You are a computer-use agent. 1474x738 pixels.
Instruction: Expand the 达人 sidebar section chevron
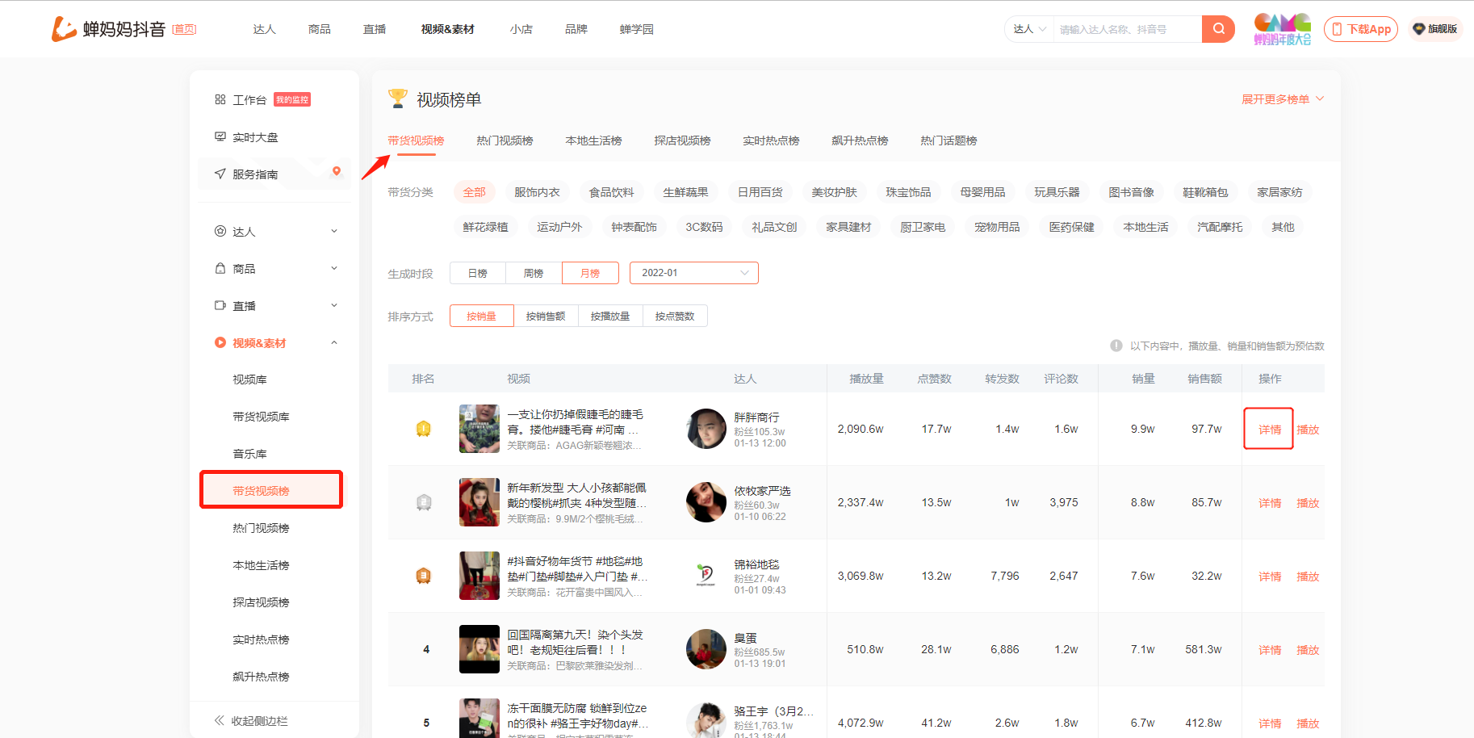click(x=334, y=231)
